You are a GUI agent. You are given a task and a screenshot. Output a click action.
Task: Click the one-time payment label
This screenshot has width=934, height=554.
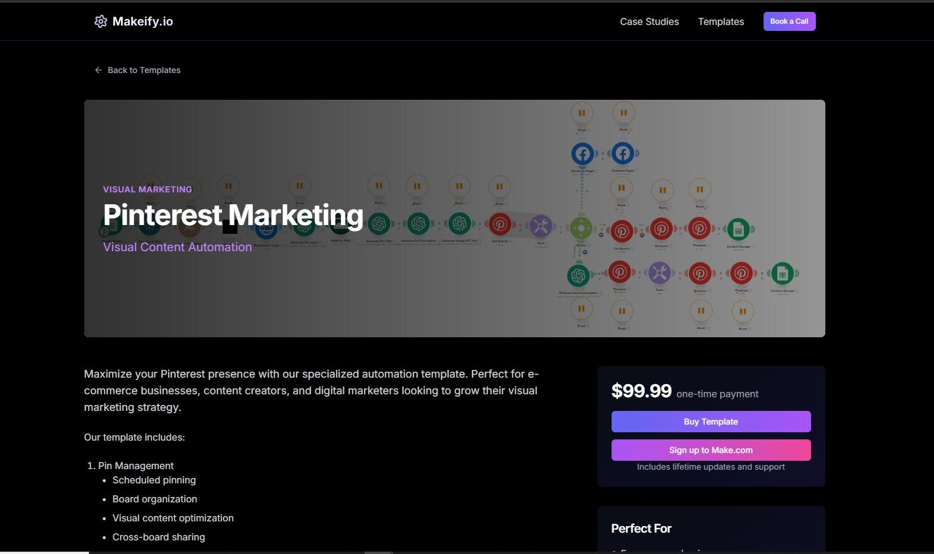click(717, 394)
